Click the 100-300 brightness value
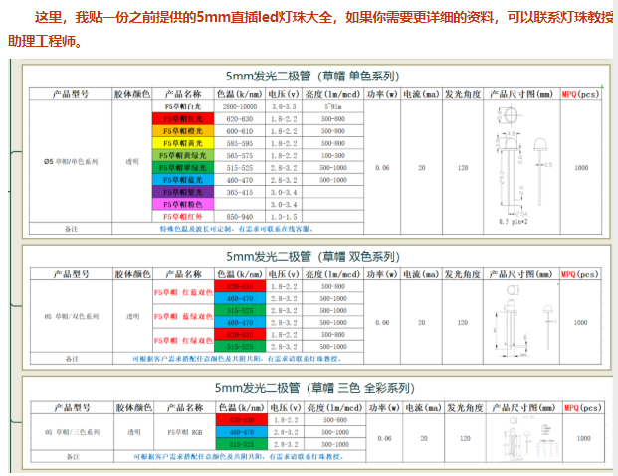Image resolution: width=618 pixels, height=476 pixels. tap(333, 155)
